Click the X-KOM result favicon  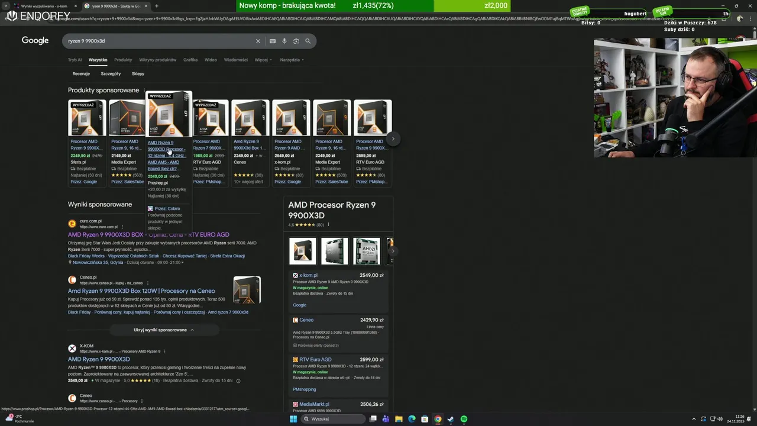[x=72, y=348]
